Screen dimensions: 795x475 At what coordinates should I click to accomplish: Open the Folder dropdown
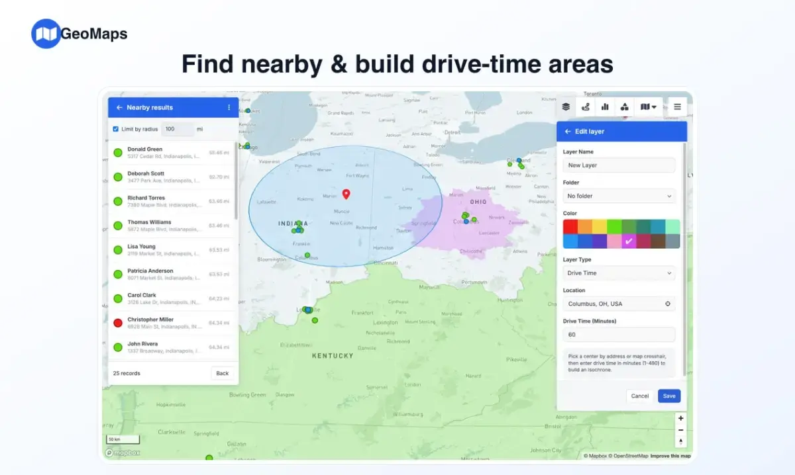click(619, 196)
